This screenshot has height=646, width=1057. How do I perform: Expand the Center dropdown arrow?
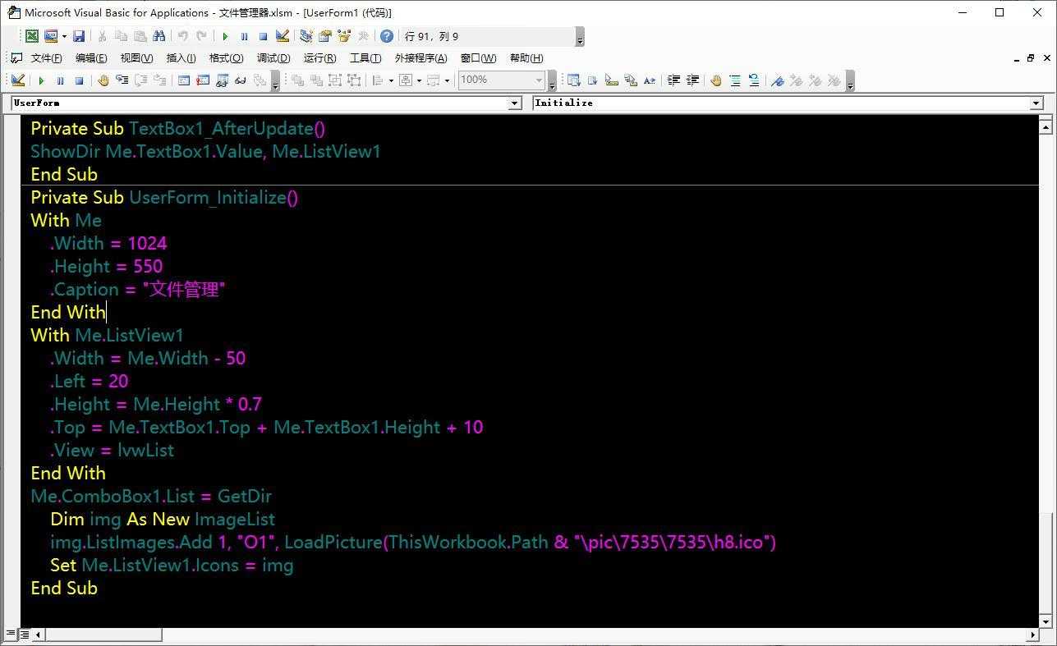pos(419,80)
